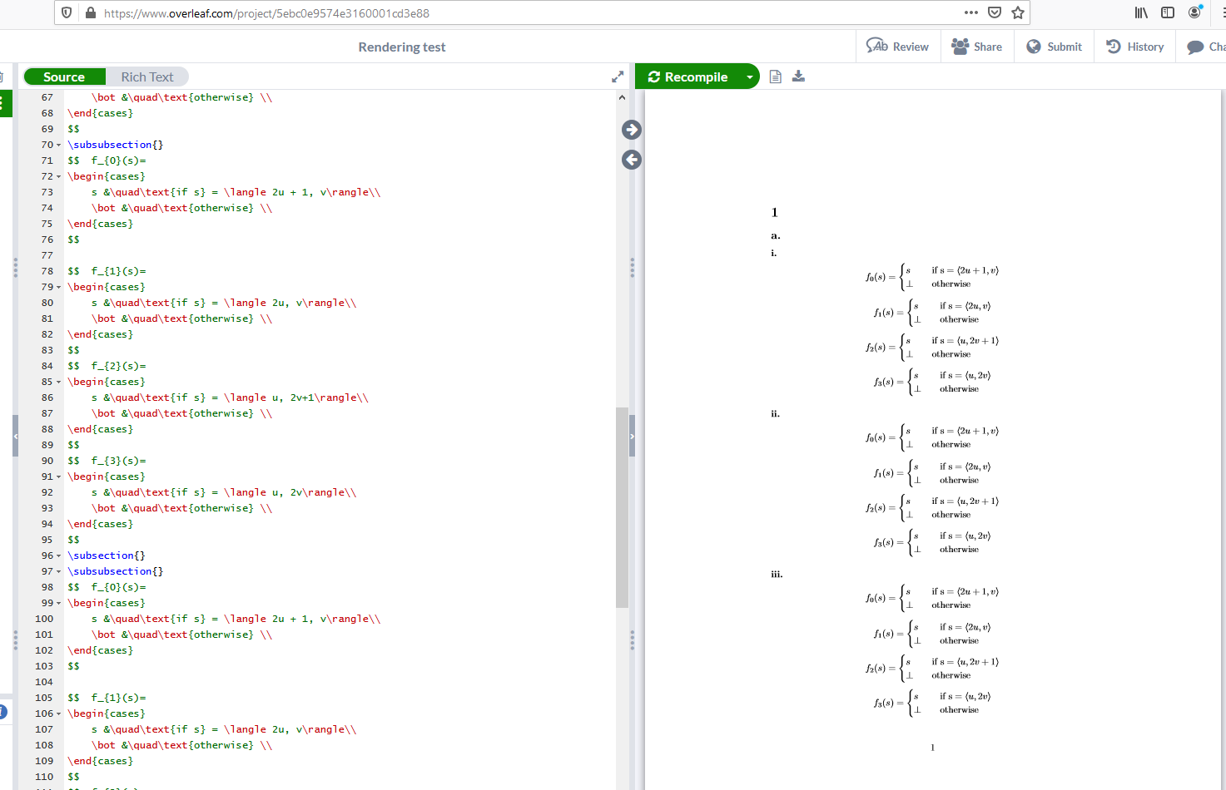
Task: Click the Share button
Action: coord(977,47)
